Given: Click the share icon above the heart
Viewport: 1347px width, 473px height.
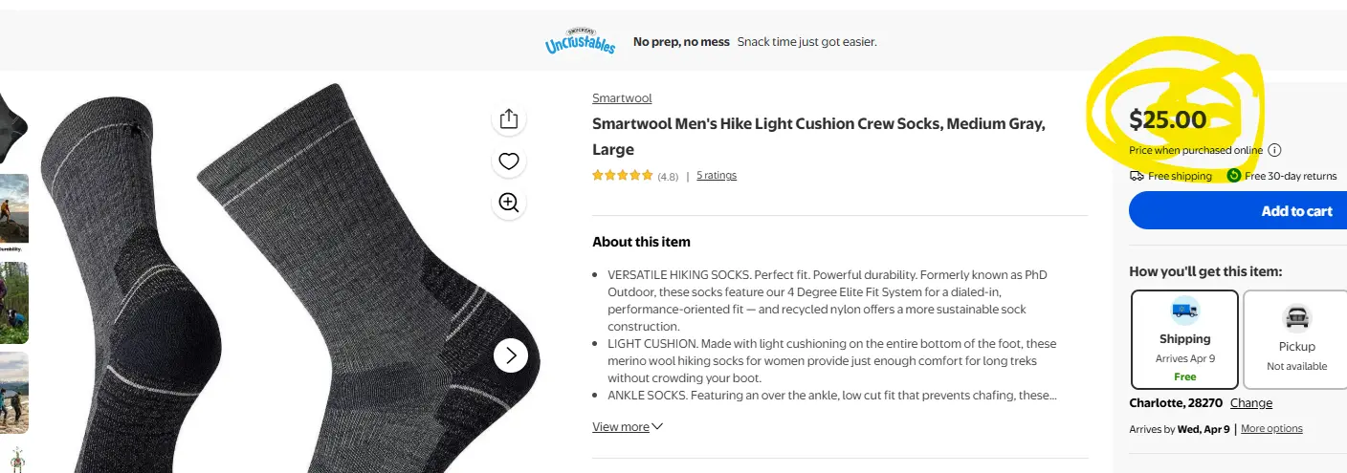Looking at the screenshot, I should [509, 118].
